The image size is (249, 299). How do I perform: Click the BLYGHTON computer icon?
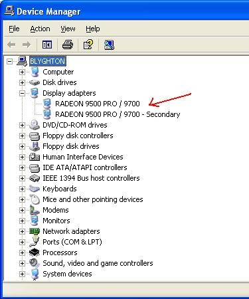pos(22,61)
